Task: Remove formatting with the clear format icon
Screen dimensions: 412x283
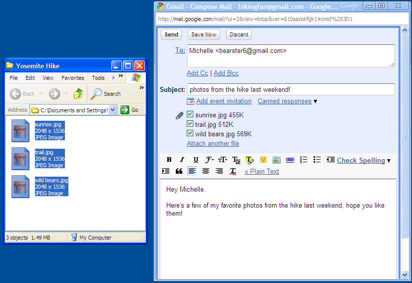Action: [233, 171]
